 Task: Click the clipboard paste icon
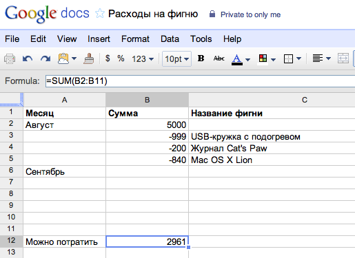coord(63,58)
